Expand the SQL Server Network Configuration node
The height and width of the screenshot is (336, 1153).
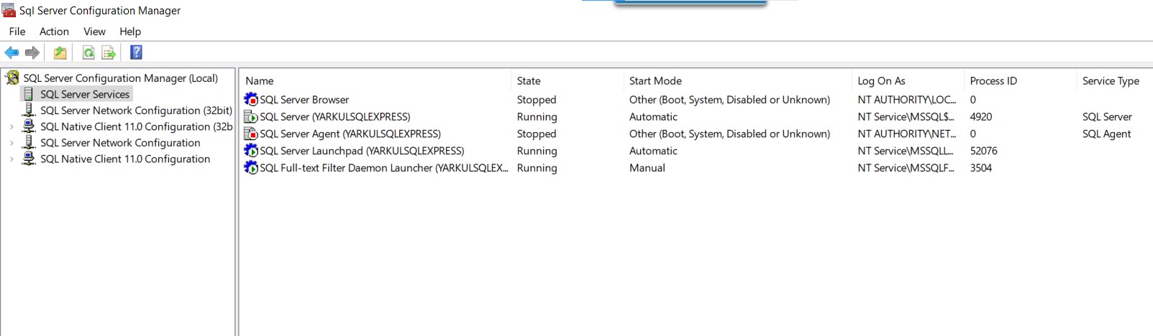[12, 143]
